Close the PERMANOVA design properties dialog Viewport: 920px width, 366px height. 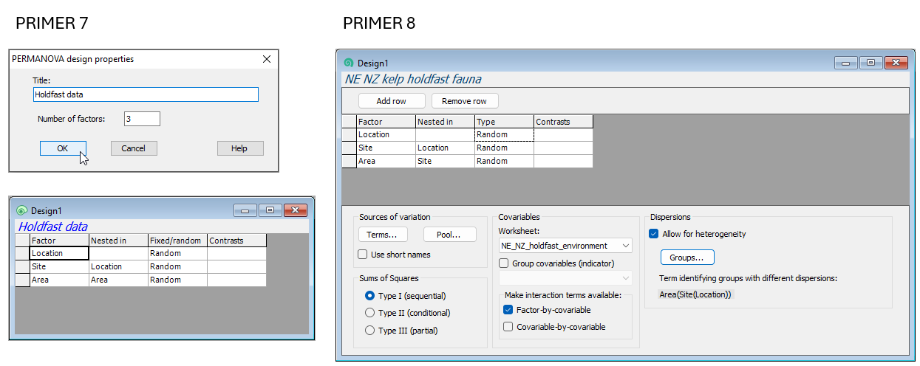coord(267,59)
